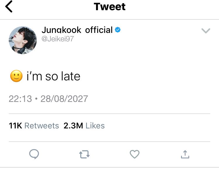219x182 pixels.
Task: Click the blue verified badge
Action: tap(118, 30)
